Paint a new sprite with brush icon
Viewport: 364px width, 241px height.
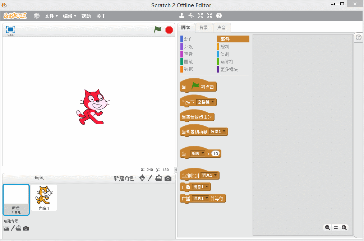pos(150,178)
